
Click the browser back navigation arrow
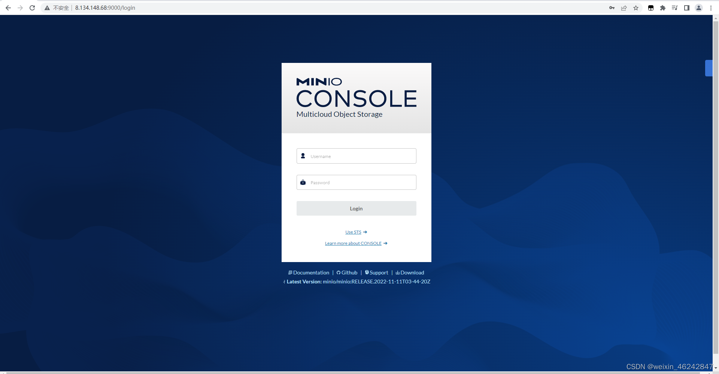coord(8,7)
